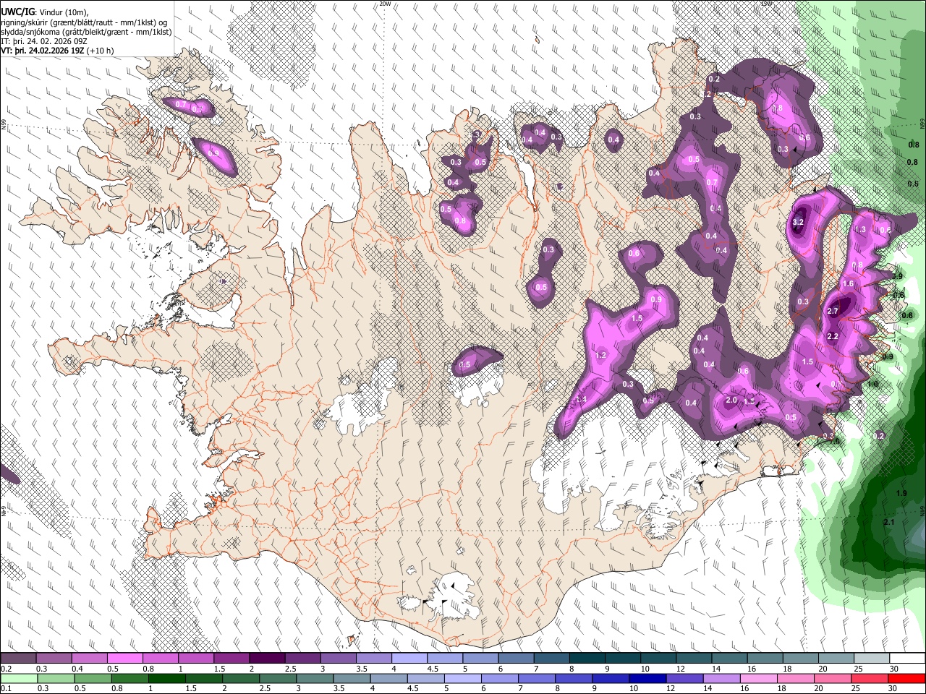Click the 'rigning/skúrir' legend description line
926x694 pixels.
84,22
